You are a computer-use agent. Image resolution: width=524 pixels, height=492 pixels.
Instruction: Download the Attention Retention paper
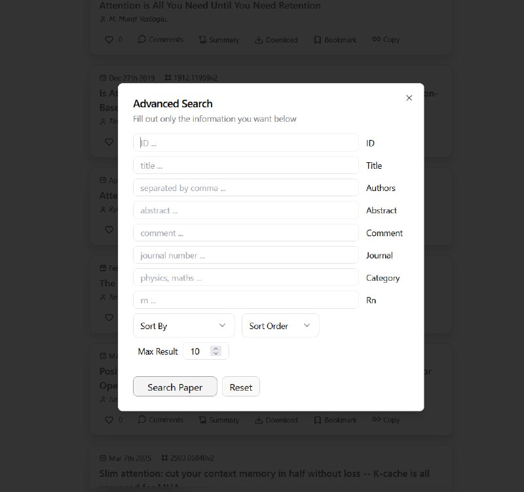point(276,40)
